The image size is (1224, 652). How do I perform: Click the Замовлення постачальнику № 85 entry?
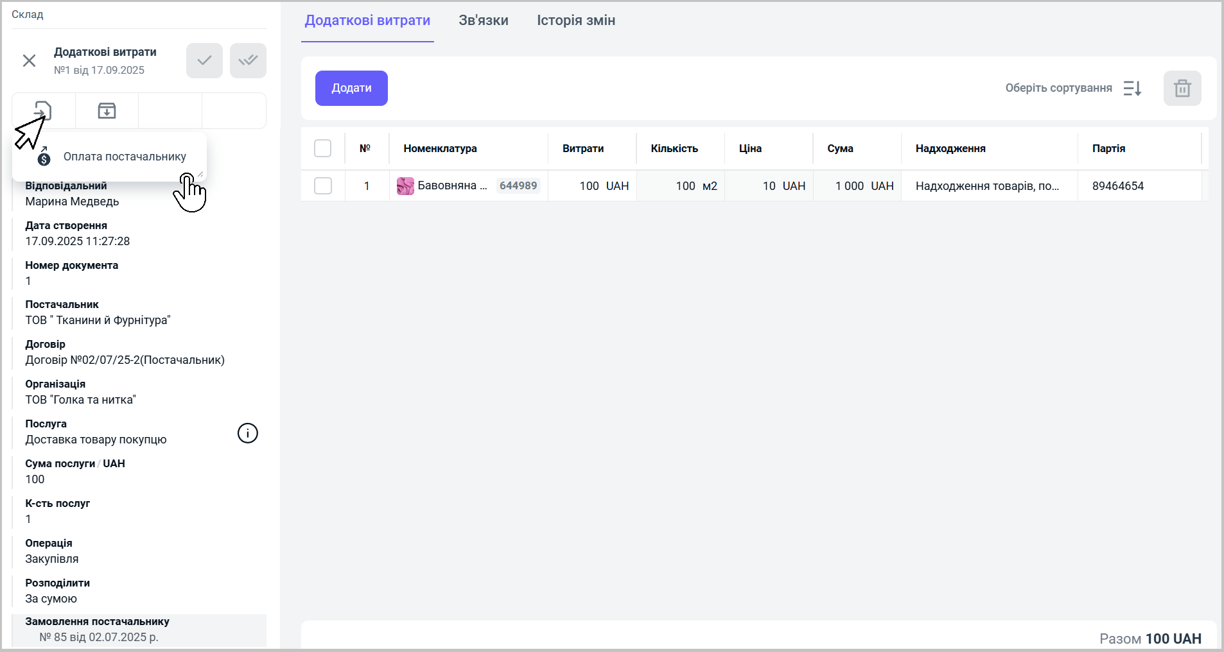coord(99,637)
